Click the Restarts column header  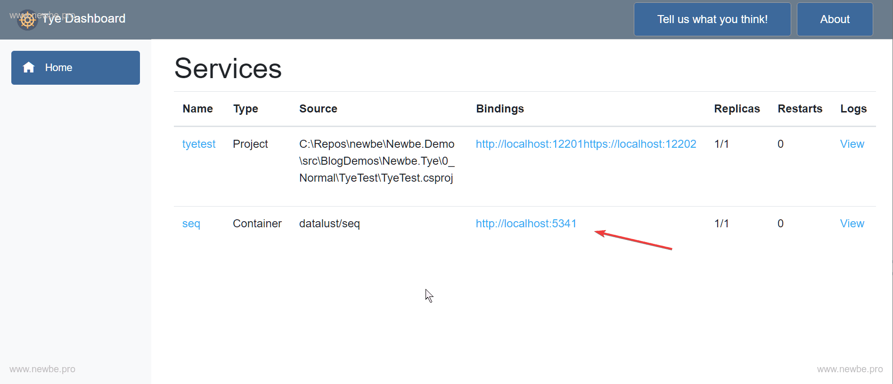point(800,109)
